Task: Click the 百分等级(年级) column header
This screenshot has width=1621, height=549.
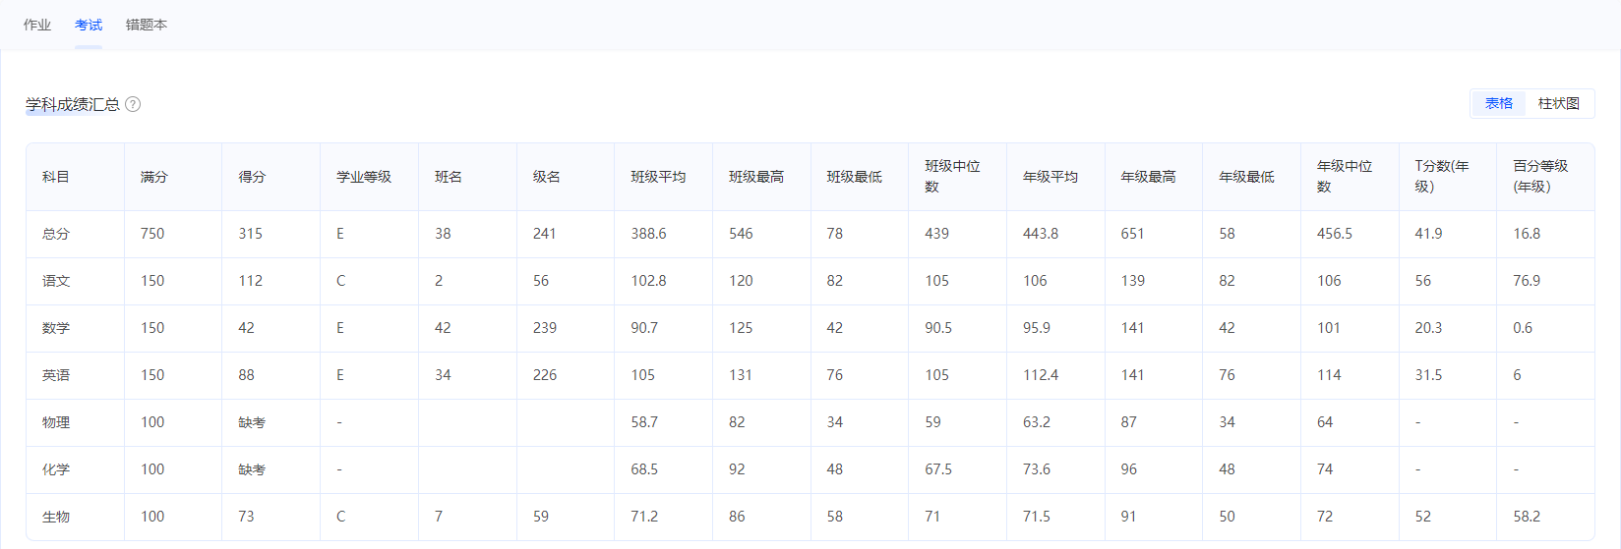Action: point(1541,177)
